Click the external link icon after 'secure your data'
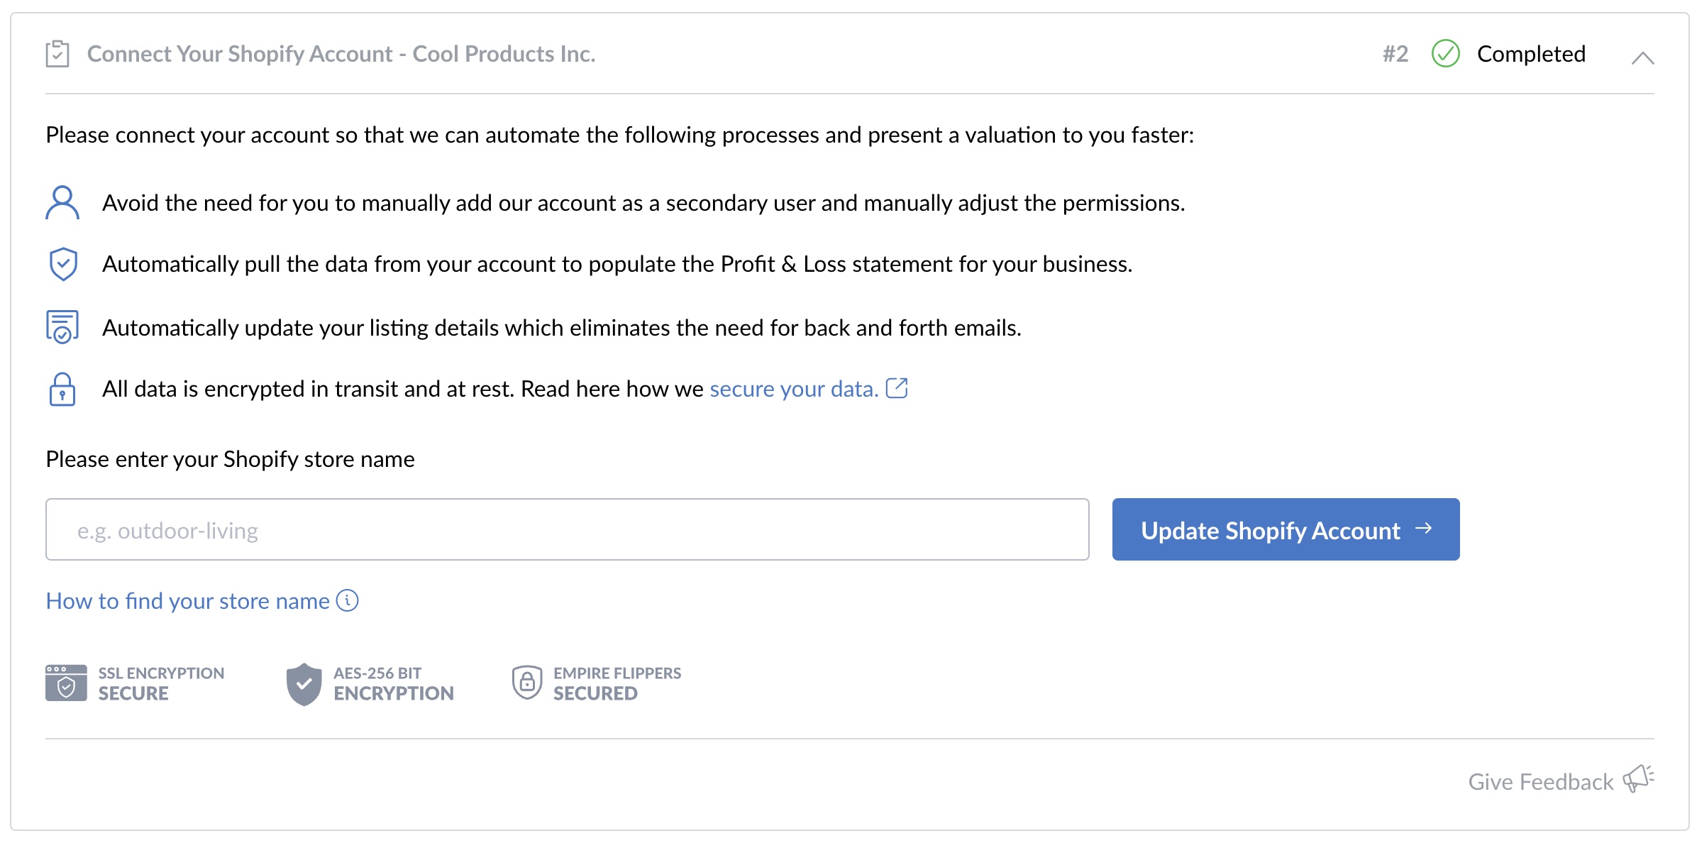The width and height of the screenshot is (1697, 843). point(897,388)
